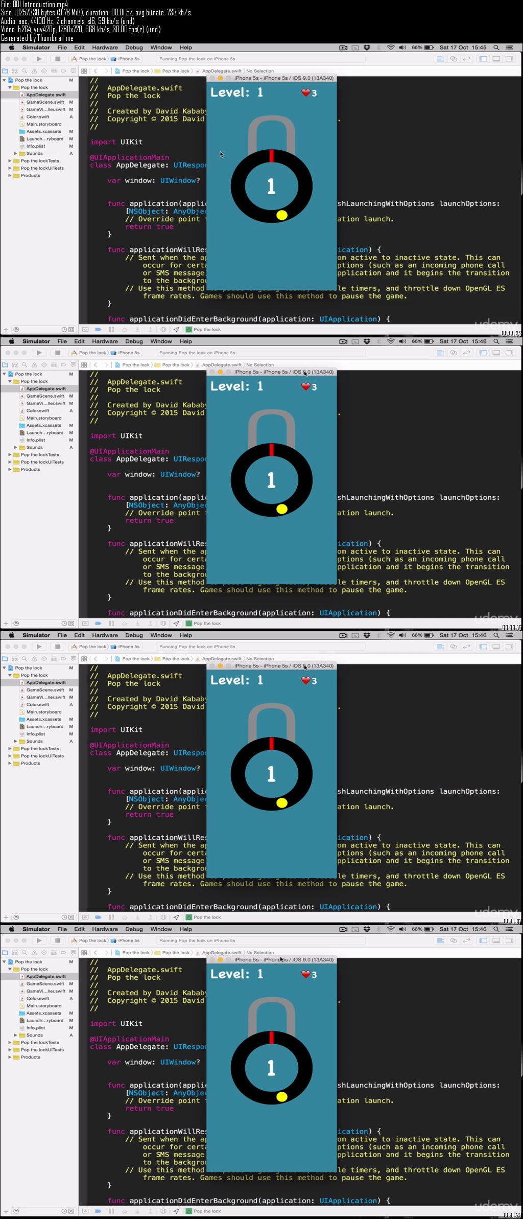Open the No Selection jump bar, 15:45 frame
This screenshot has height=1219, width=523.
coord(260,71)
